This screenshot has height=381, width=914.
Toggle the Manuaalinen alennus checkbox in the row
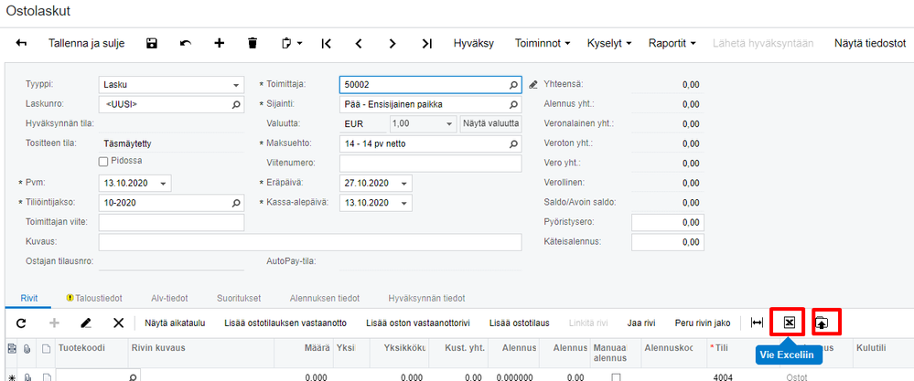click(616, 377)
